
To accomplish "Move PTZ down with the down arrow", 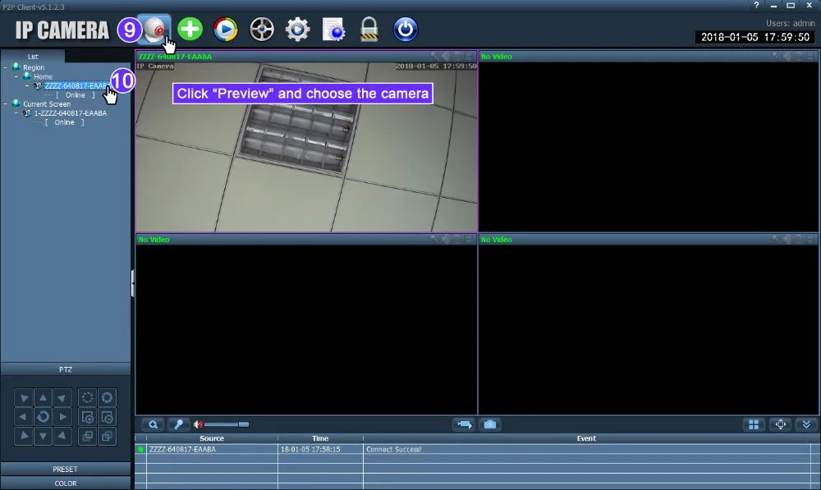I will tap(43, 436).
